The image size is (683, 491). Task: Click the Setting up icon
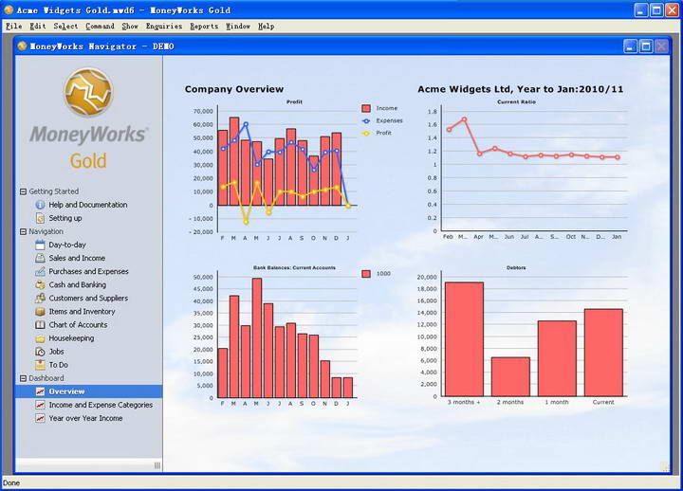click(40, 218)
